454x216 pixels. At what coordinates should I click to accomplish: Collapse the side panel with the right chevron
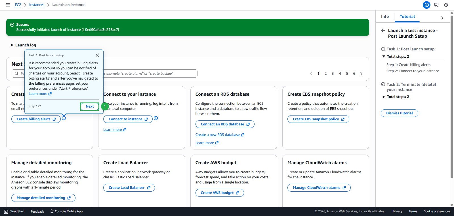pyautogui.click(x=442, y=18)
